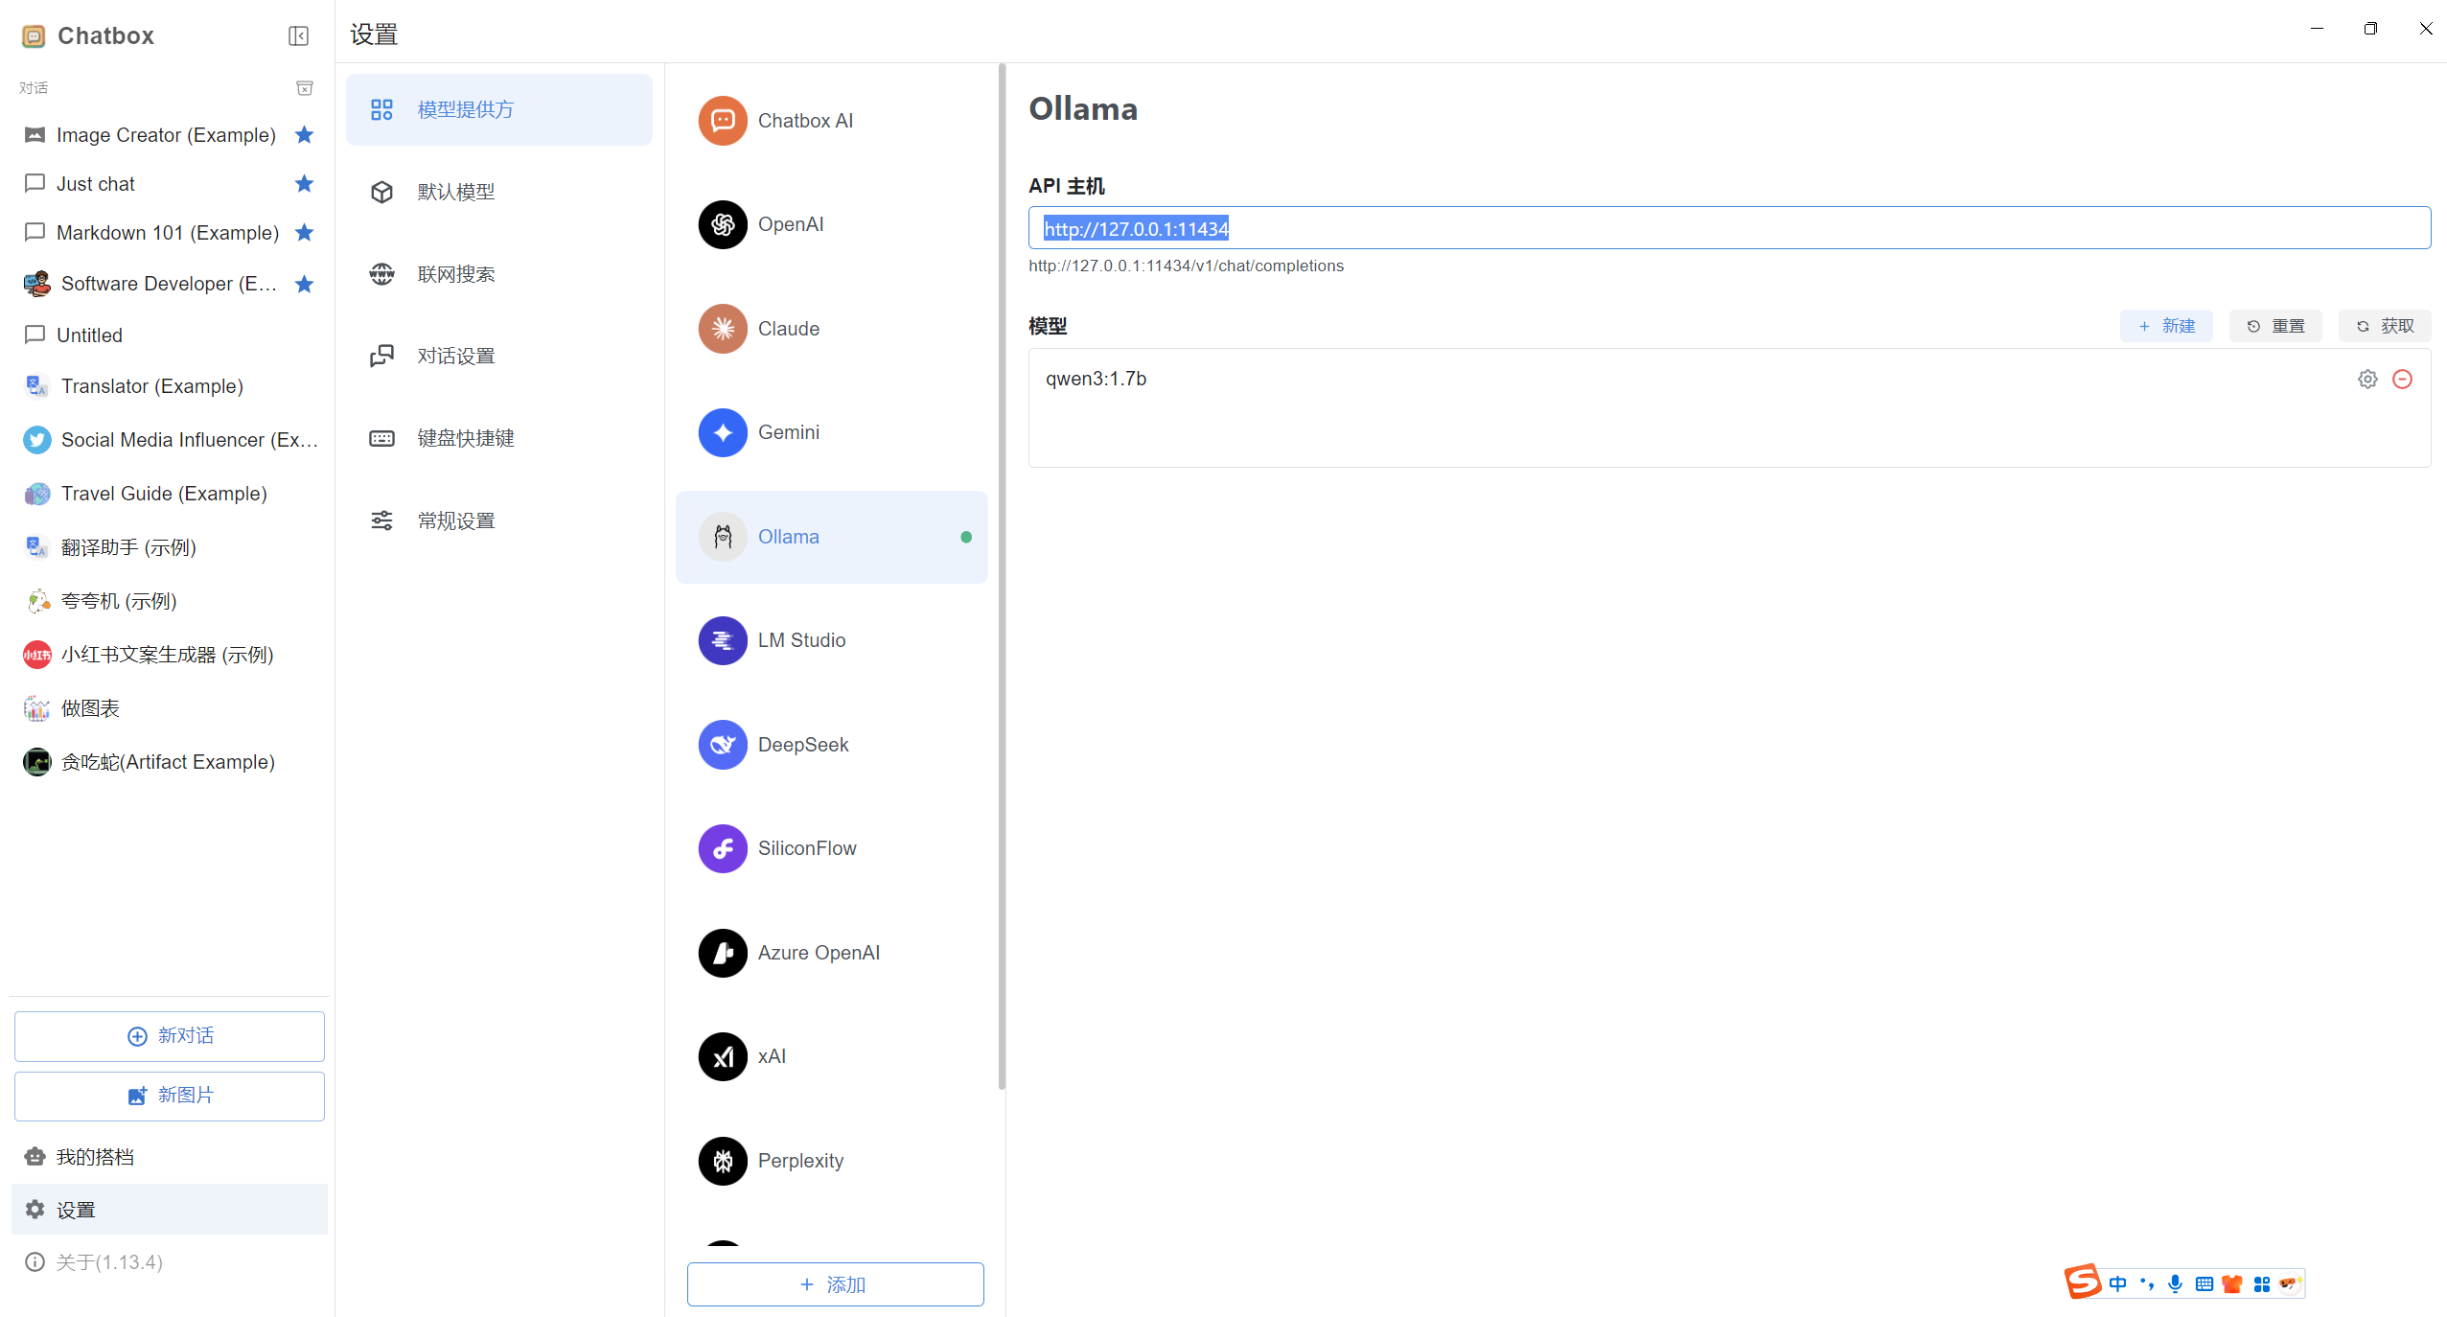
Task: Click 新建 to create a model
Action: click(2166, 326)
